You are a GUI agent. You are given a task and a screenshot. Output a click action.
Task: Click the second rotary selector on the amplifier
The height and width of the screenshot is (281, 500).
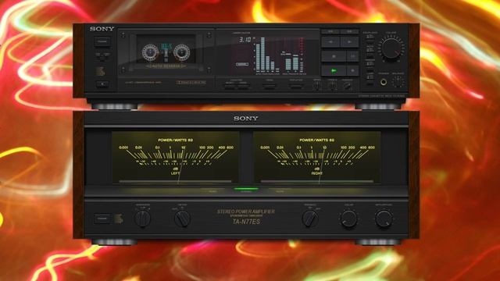tap(182, 219)
